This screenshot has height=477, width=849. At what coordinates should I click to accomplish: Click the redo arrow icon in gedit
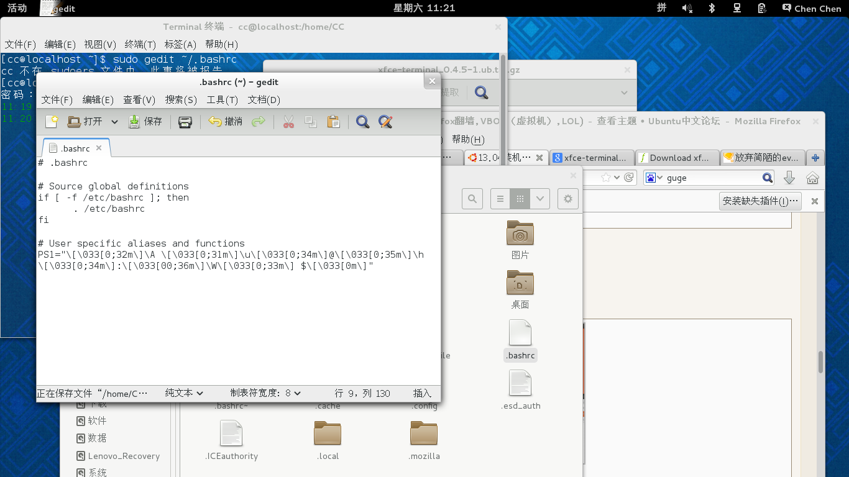259,122
